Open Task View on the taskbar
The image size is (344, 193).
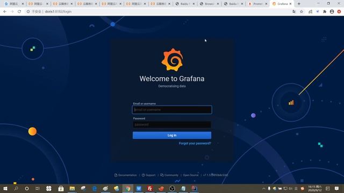(x=38, y=188)
